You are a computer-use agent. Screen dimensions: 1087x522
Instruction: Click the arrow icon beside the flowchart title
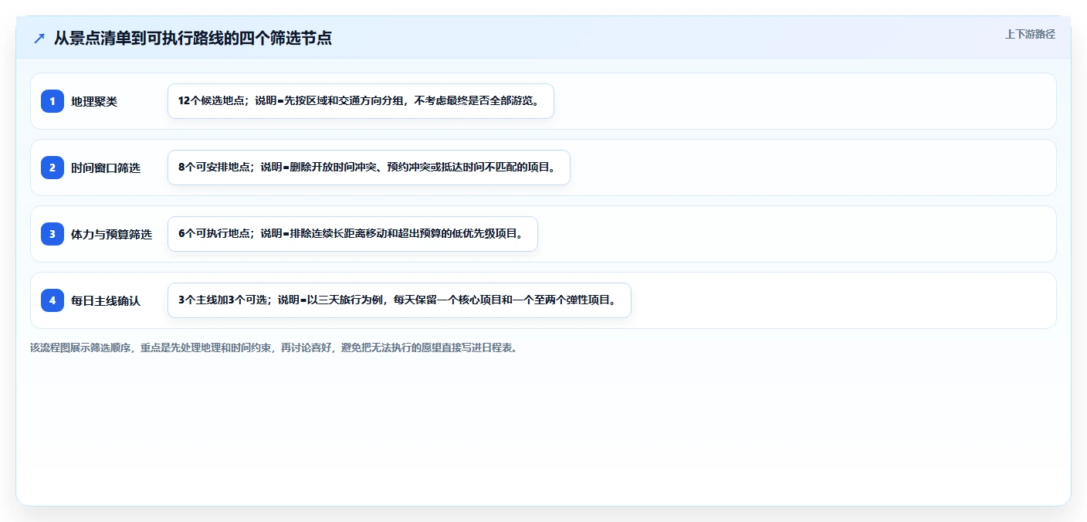(x=39, y=38)
